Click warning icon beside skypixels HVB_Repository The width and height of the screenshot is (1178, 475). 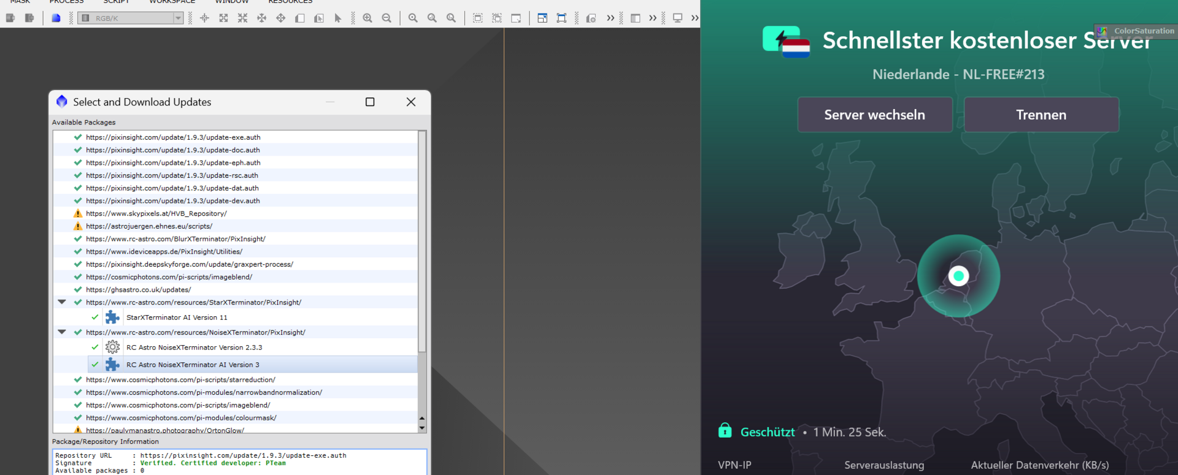(78, 213)
